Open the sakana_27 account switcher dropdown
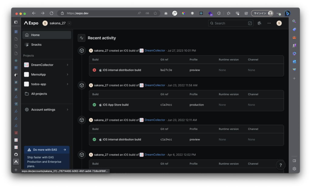311x188 pixels. pyautogui.click(x=69, y=23)
